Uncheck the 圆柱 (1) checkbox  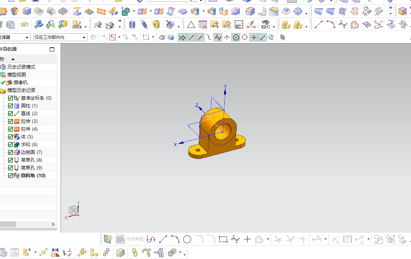click(10, 106)
